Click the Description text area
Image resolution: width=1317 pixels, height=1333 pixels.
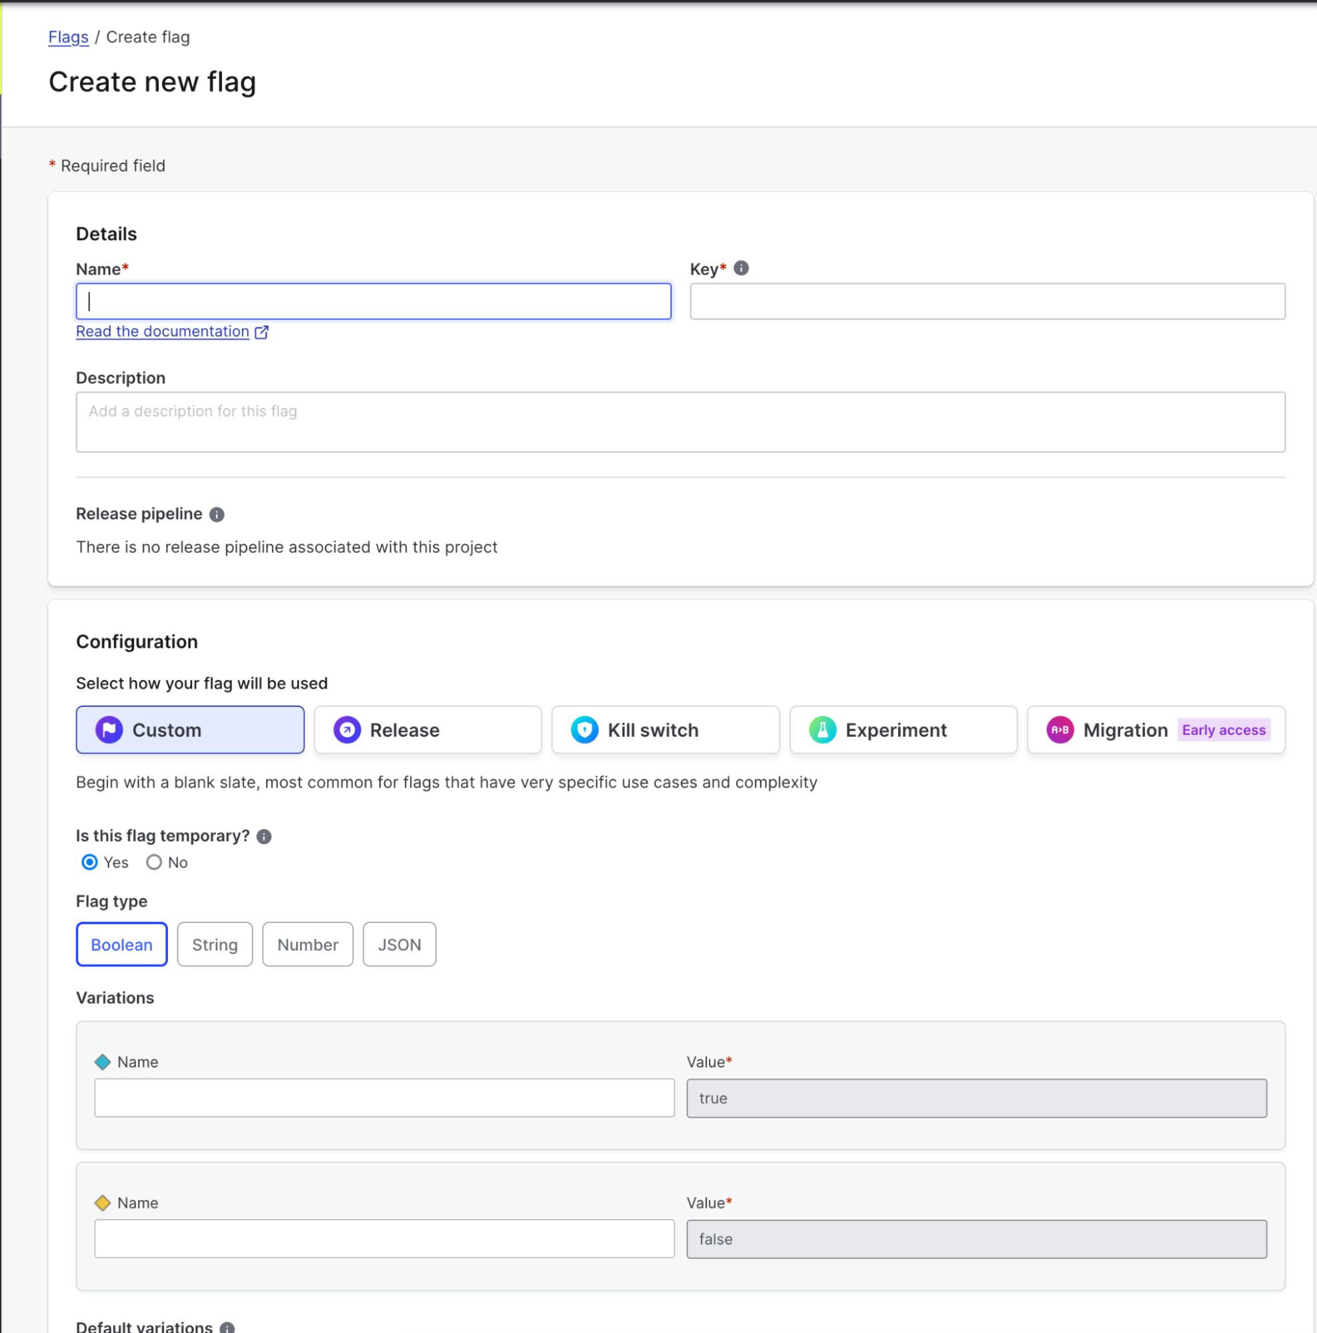680,422
